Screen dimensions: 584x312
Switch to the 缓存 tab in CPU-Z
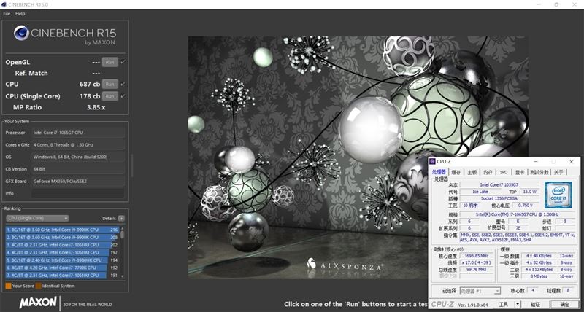point(456,172)
